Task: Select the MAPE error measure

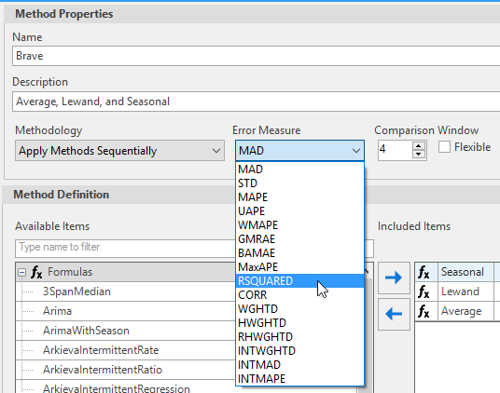Action: click(299, 197)
